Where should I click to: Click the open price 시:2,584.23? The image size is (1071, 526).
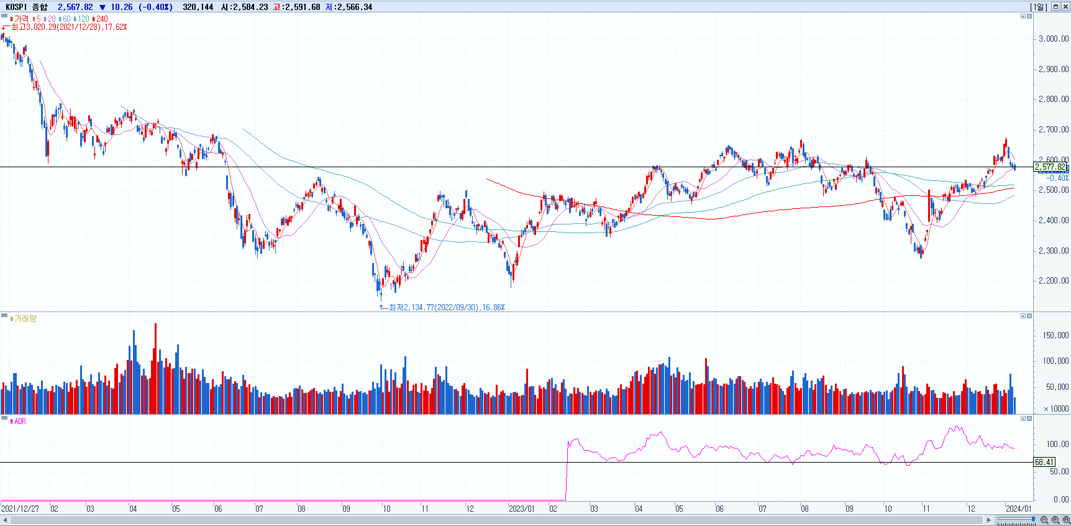pyautogui.click(x=245, y=7)
